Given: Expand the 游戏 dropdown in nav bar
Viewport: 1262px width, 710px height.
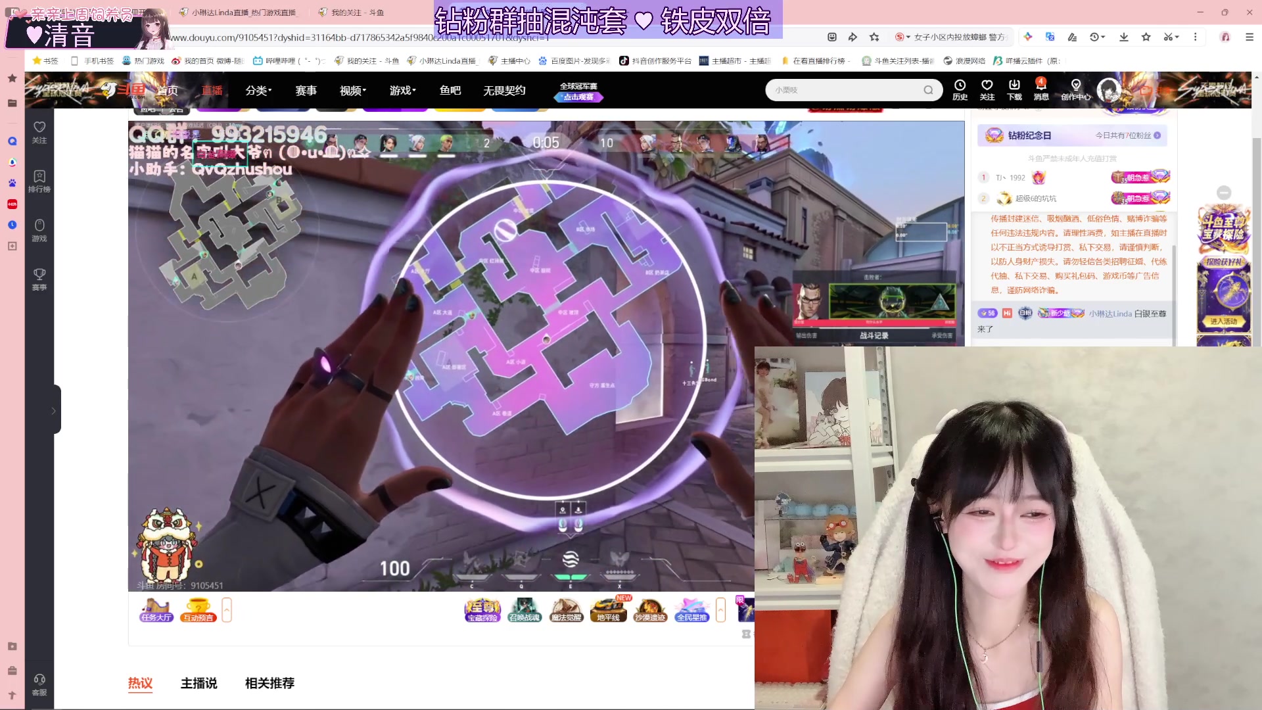Looking at the screenshot, I should pos(402,90).
